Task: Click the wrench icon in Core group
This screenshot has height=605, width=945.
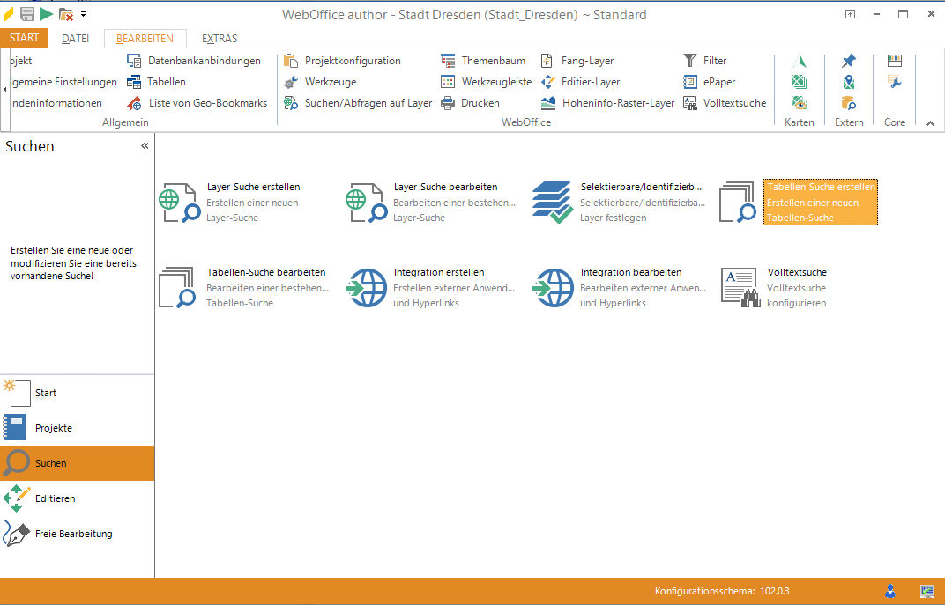Action: click(x=895, y=82)
